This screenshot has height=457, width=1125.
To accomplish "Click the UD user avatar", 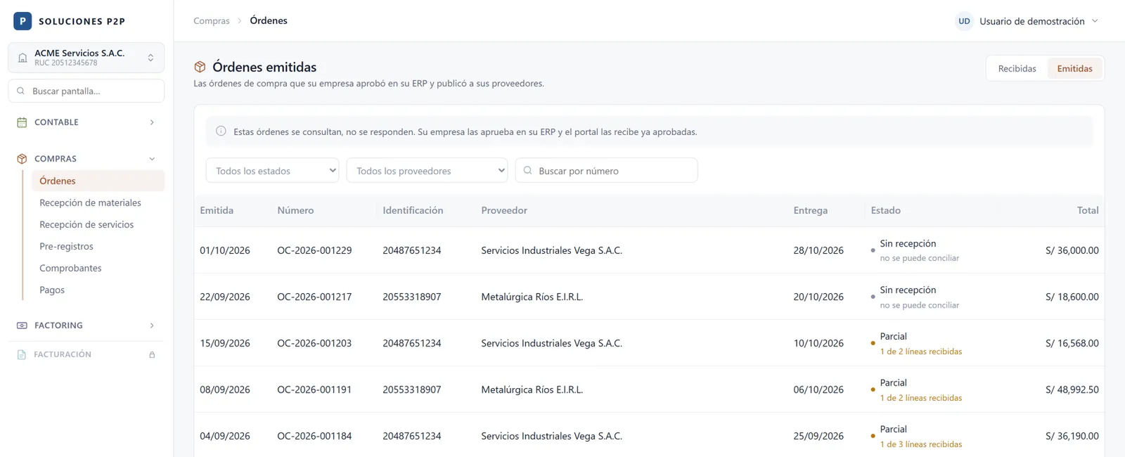I will point(964,21).
